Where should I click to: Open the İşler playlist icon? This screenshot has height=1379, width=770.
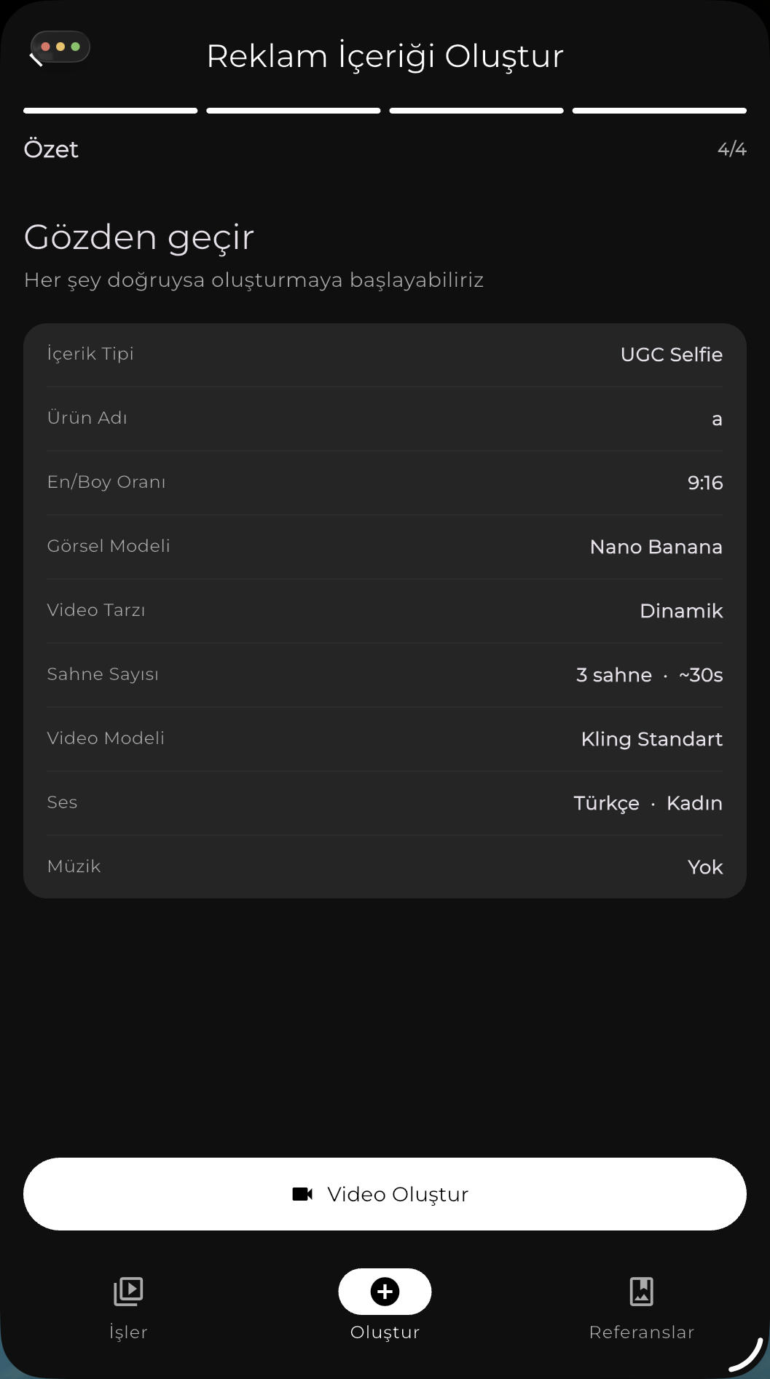click(x=128, y=1292)
